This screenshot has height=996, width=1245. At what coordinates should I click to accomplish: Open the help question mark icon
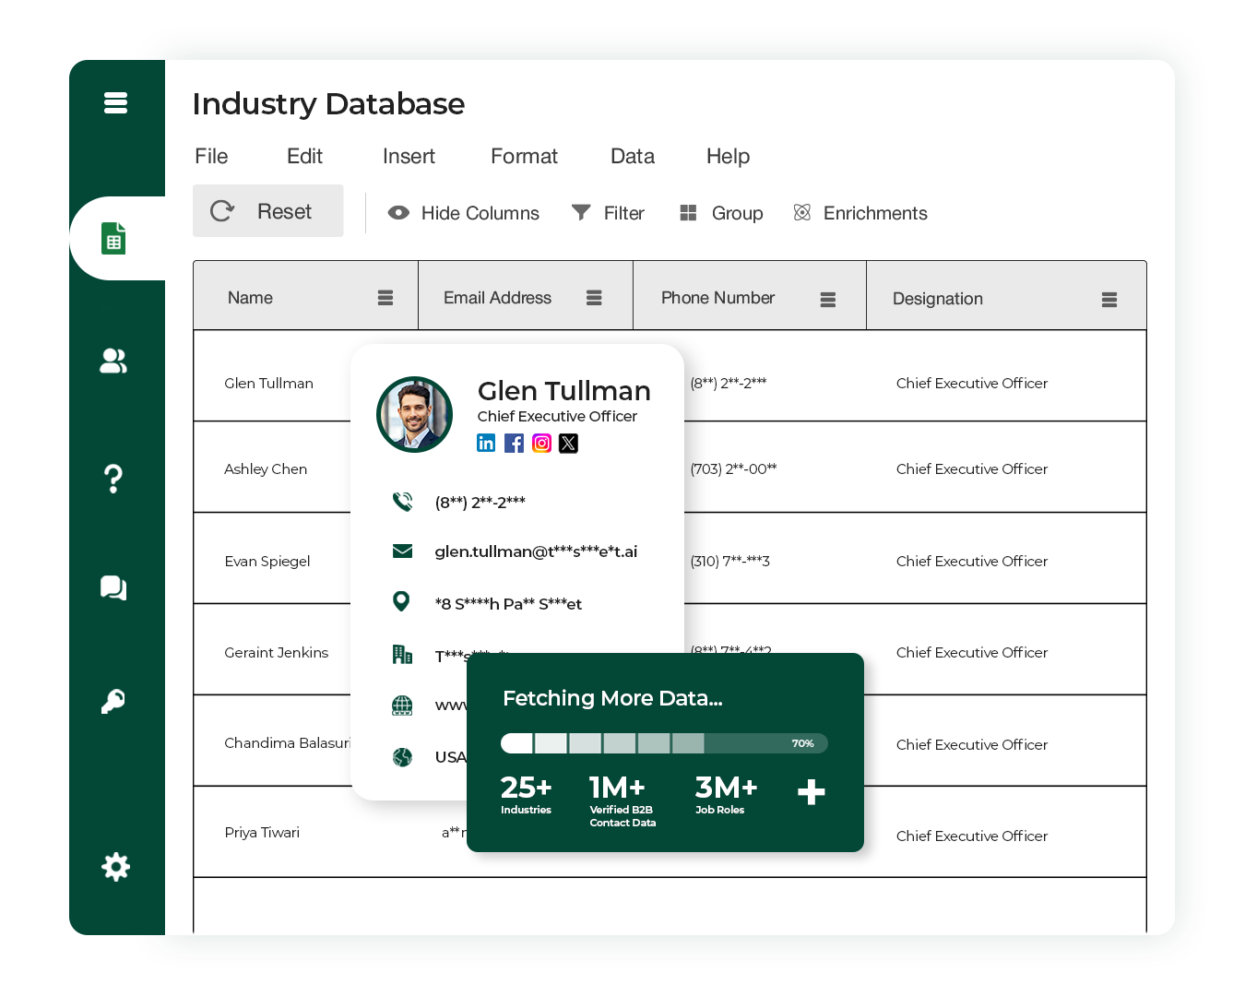(113, 479)
